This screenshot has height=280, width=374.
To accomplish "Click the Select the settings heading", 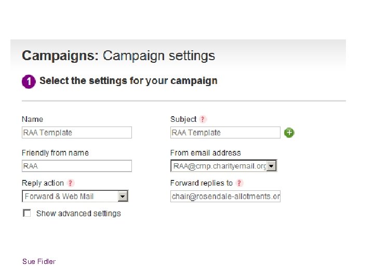I will pyautogui.click(x=128, y=81).
